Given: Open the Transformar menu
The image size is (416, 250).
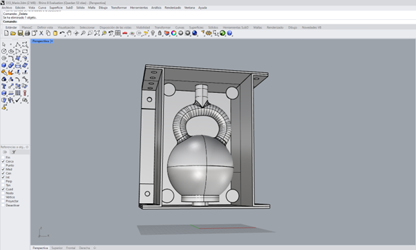Looking at the screenshot, I should coord(119,8).
